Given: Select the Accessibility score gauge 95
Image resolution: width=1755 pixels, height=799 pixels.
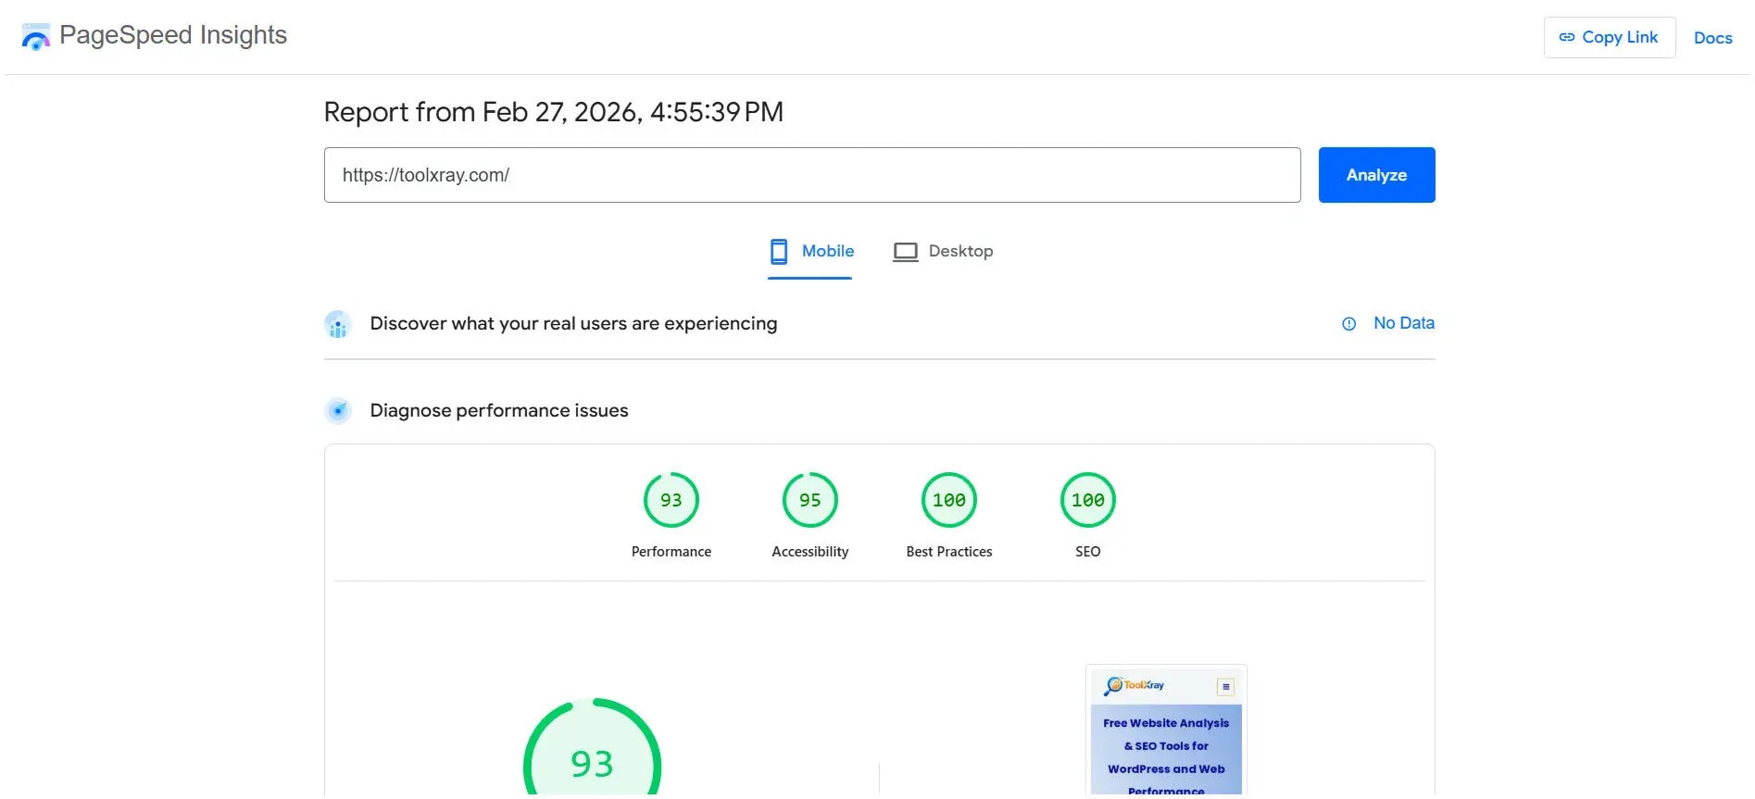Looking at the screenshot, I should (810, 500).
